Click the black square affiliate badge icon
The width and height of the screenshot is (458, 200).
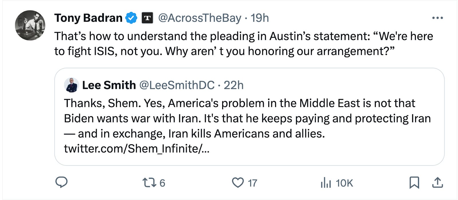[x=147, y=18]
